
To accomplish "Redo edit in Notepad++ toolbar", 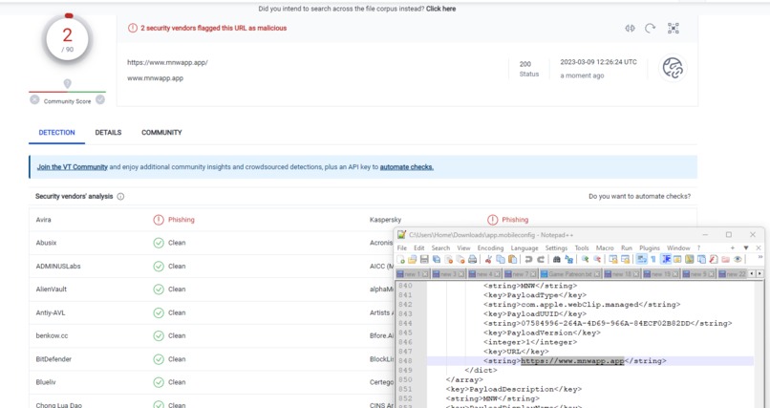I will click(x=541, y=259).
